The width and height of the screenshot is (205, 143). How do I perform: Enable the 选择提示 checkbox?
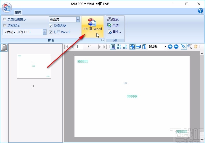coord(5,25)
